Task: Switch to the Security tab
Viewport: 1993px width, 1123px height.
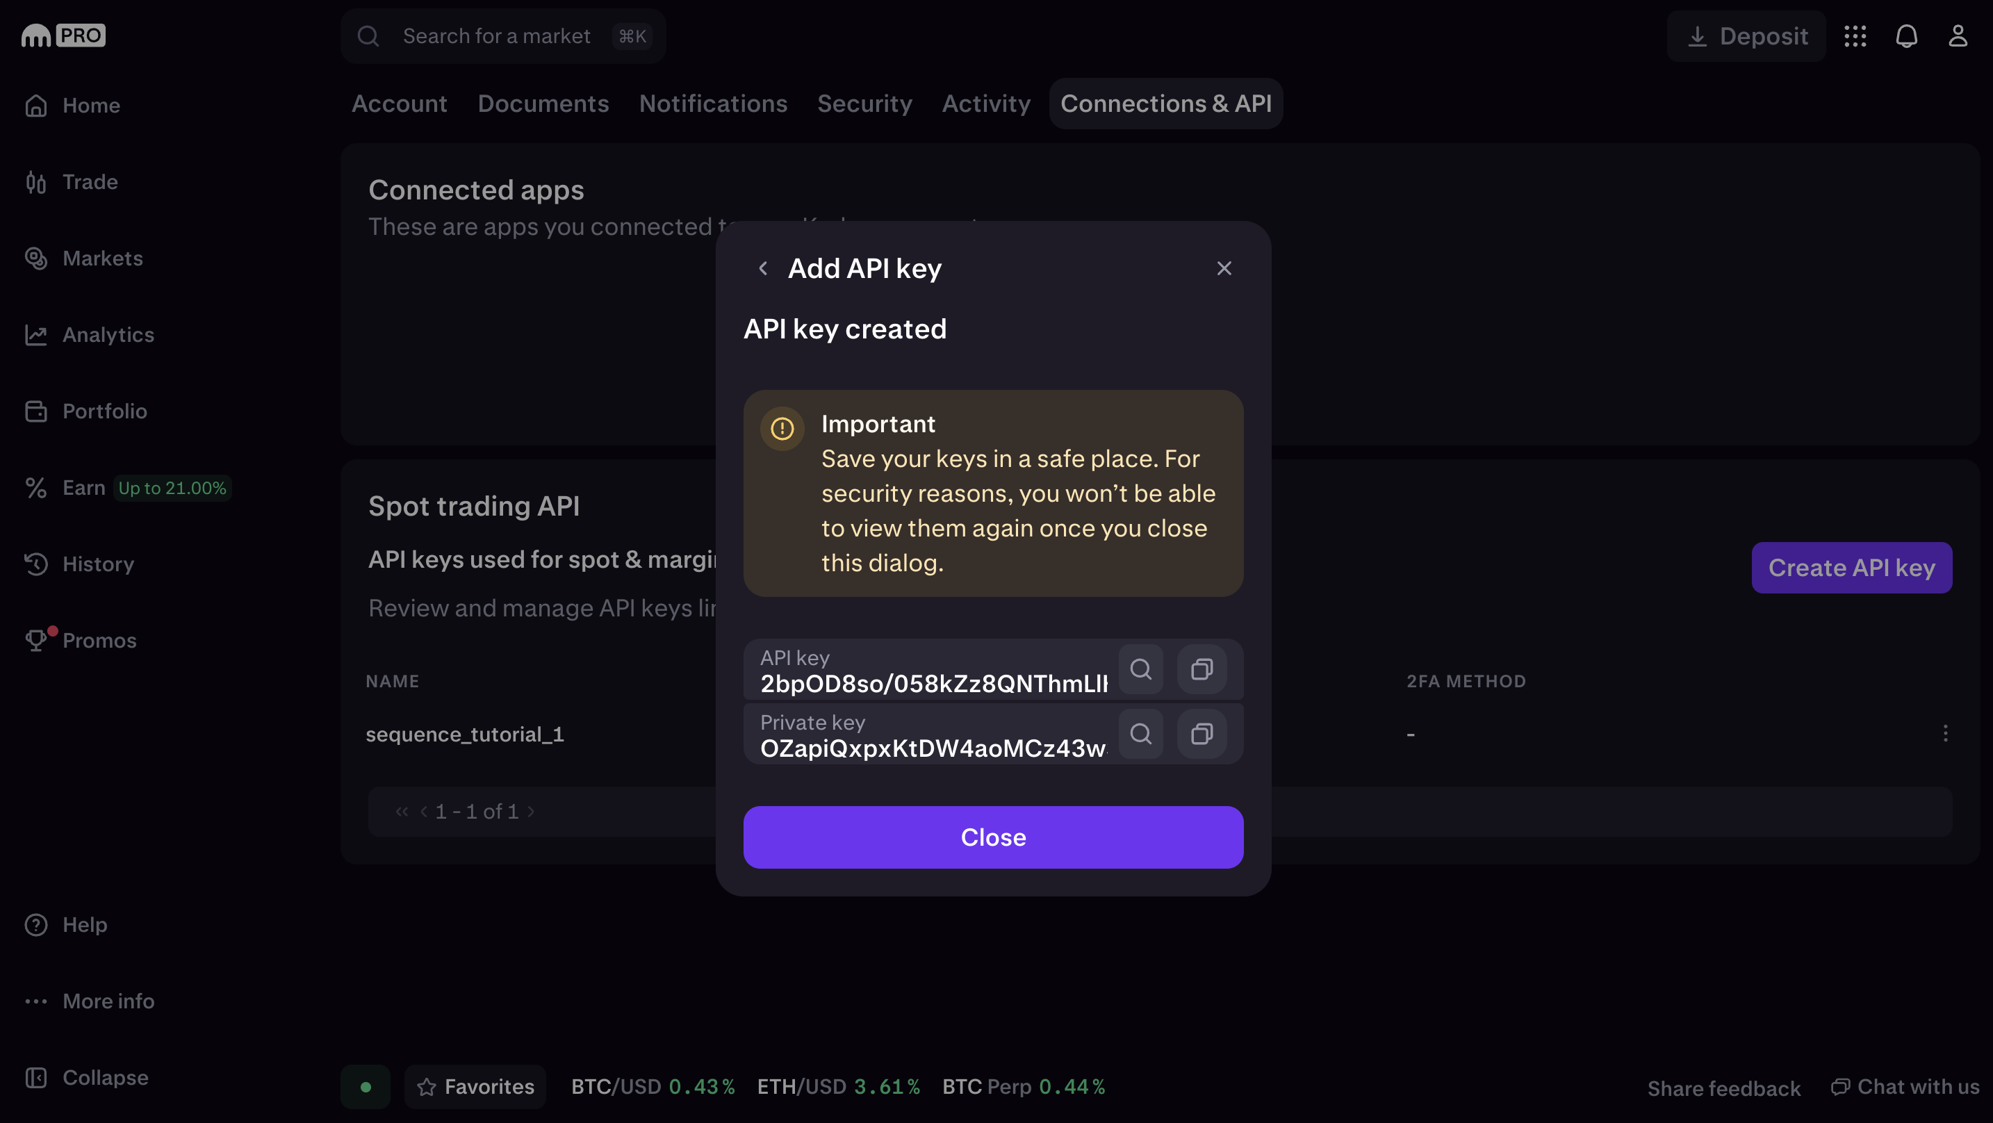Action: click(x=864, y=104)
